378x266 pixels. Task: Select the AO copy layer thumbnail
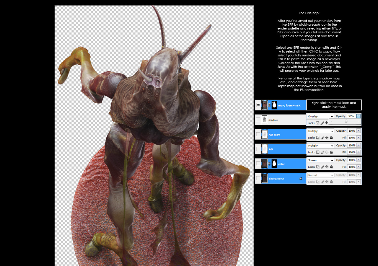click(264, 134)
